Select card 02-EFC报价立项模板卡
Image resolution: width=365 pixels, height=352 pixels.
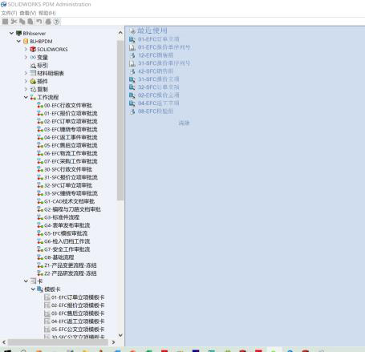tap(78, 305)
